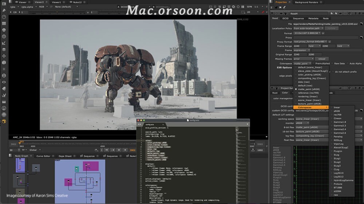Click the pause icon in viewer top bar
Screen dimensions: 364x204
[242, 7]
